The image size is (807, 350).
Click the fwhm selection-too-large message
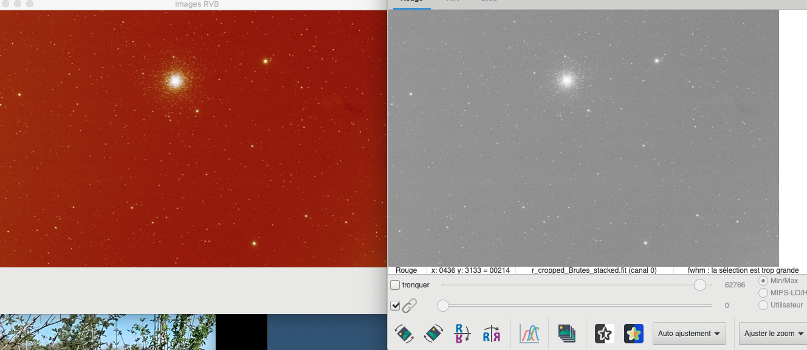(743, 270)
